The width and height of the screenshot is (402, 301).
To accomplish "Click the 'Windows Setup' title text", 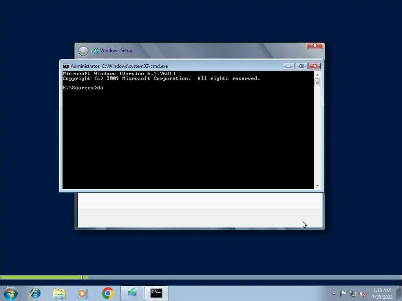I will pyautogui.click(x=116, y=51).
